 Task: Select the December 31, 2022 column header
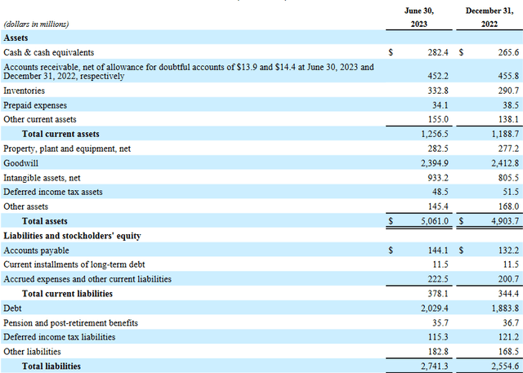[x=489, y=17]
